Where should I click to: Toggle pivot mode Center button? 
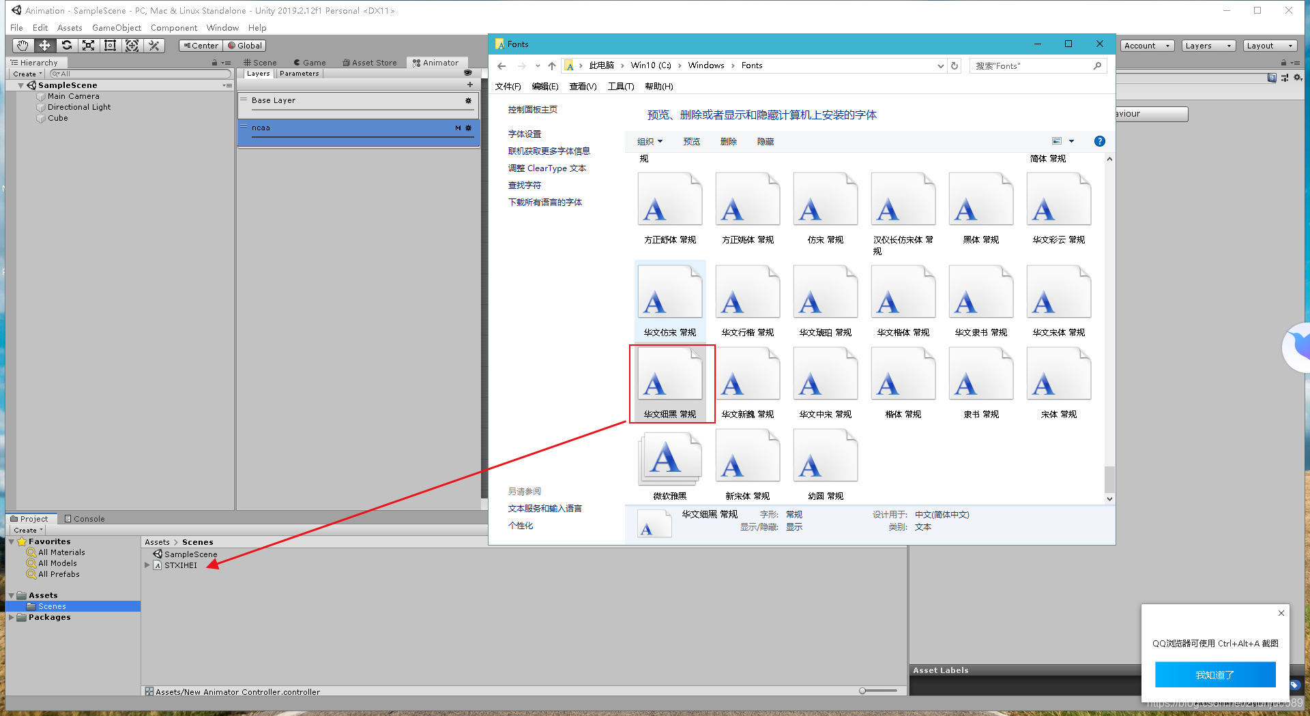click(201, 46)
